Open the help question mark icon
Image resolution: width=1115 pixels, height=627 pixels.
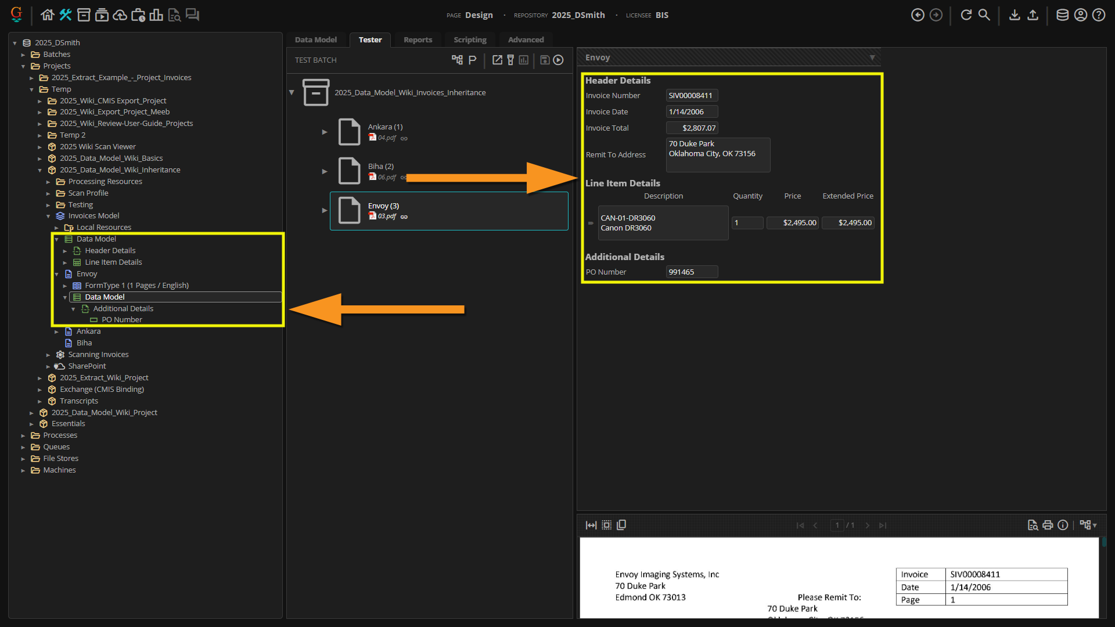[1099, 15]
